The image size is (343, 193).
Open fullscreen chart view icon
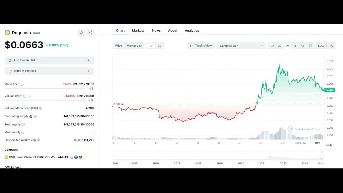pos(310,45)
